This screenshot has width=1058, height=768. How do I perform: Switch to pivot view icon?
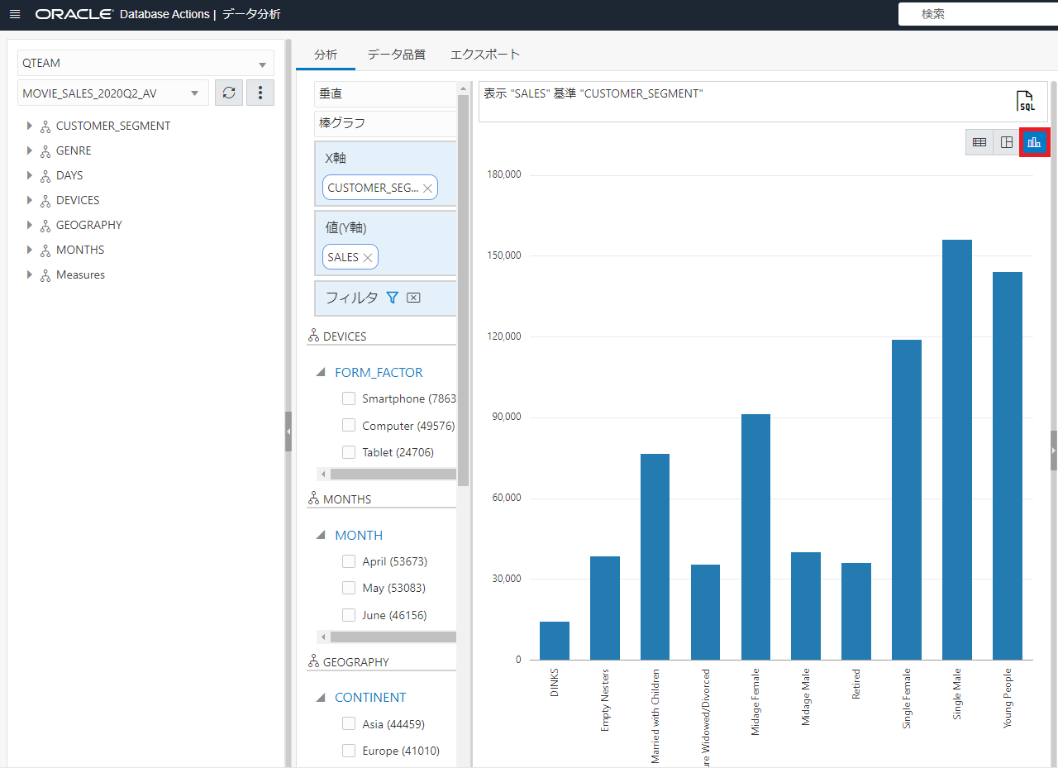click(1007, 142)
